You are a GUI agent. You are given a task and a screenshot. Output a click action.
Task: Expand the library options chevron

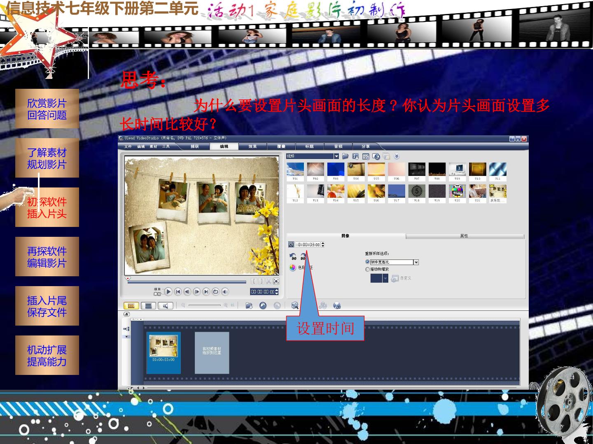[397, 156]
